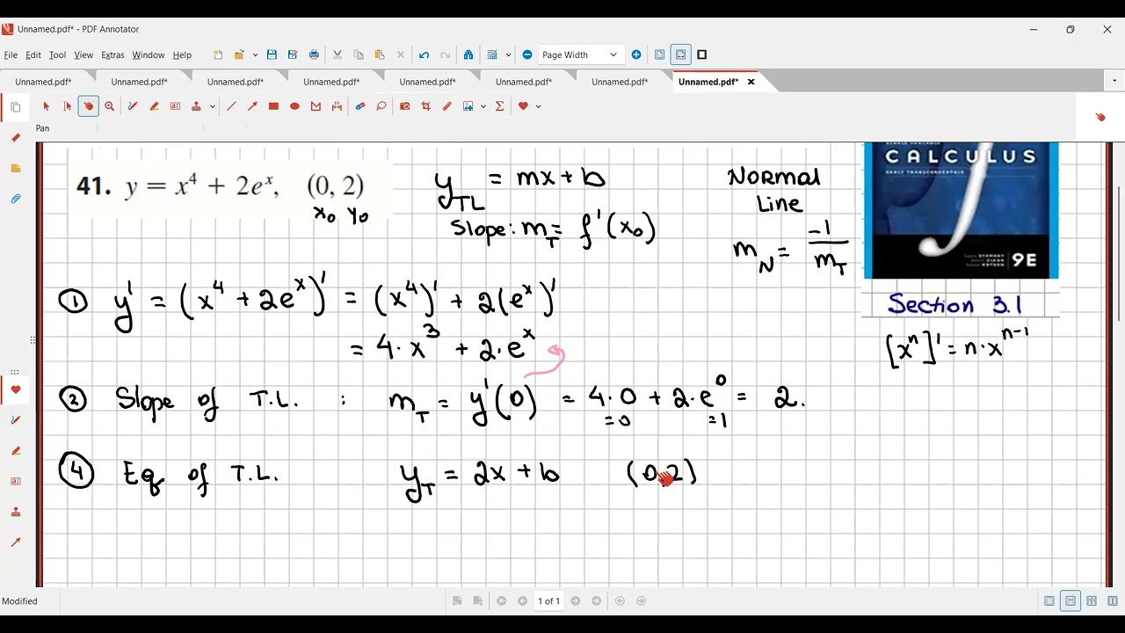Select the Ellipse shape tool
This screenshot has height=633, width=1125.
click(x=294, y=106)
